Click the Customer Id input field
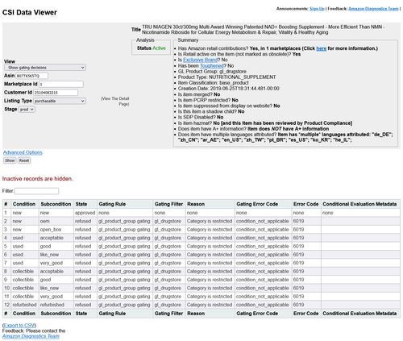 pyautogui.click(x=56, y=93)
